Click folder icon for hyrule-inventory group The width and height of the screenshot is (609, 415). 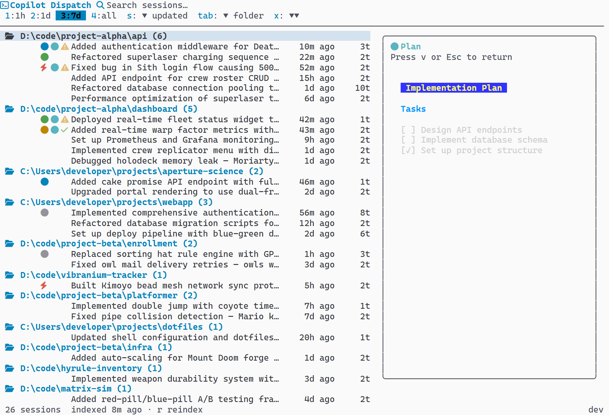[10, 368]
